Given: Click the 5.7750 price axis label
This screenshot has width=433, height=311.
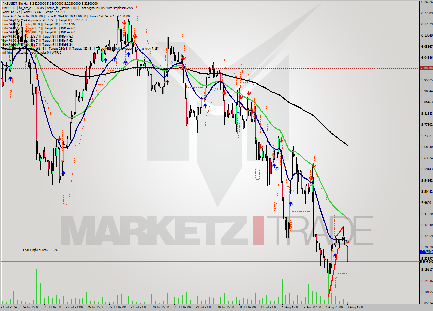Looking at the screenshot, I should (427, 124).
